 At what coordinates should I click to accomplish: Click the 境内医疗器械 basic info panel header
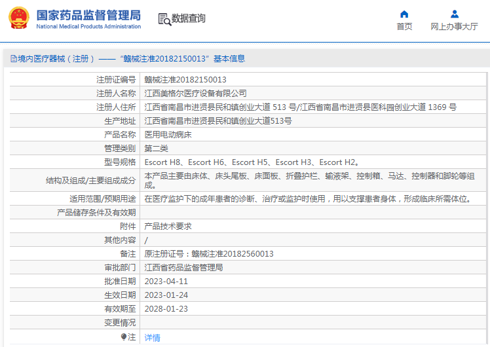pyautogui.click(x=128, y=59)
